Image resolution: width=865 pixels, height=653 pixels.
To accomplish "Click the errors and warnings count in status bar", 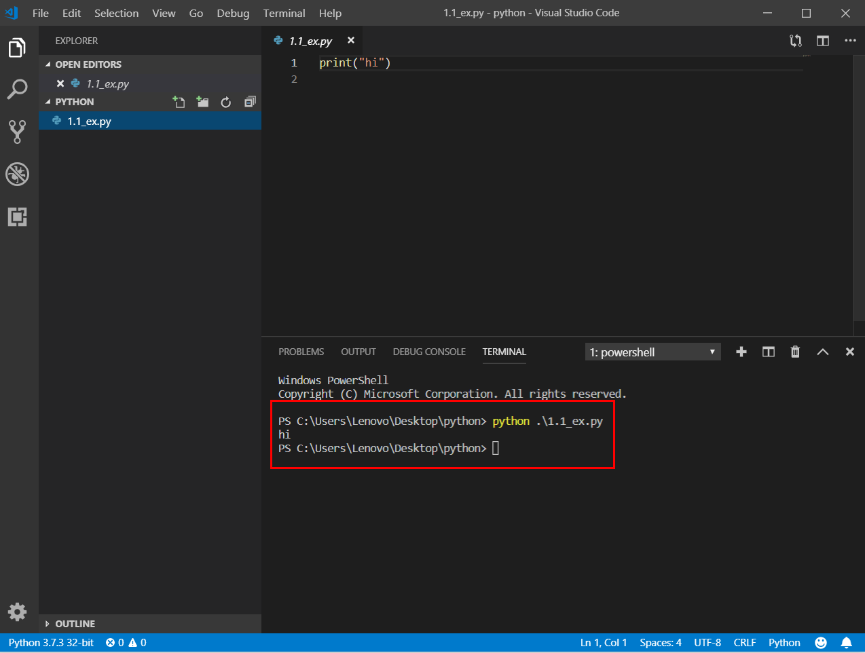I will click(126, 643).
